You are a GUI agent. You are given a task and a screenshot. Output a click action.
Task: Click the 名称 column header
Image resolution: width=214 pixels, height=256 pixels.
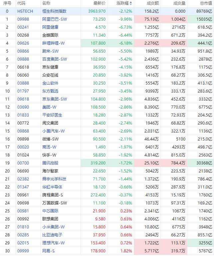point(46,3)
